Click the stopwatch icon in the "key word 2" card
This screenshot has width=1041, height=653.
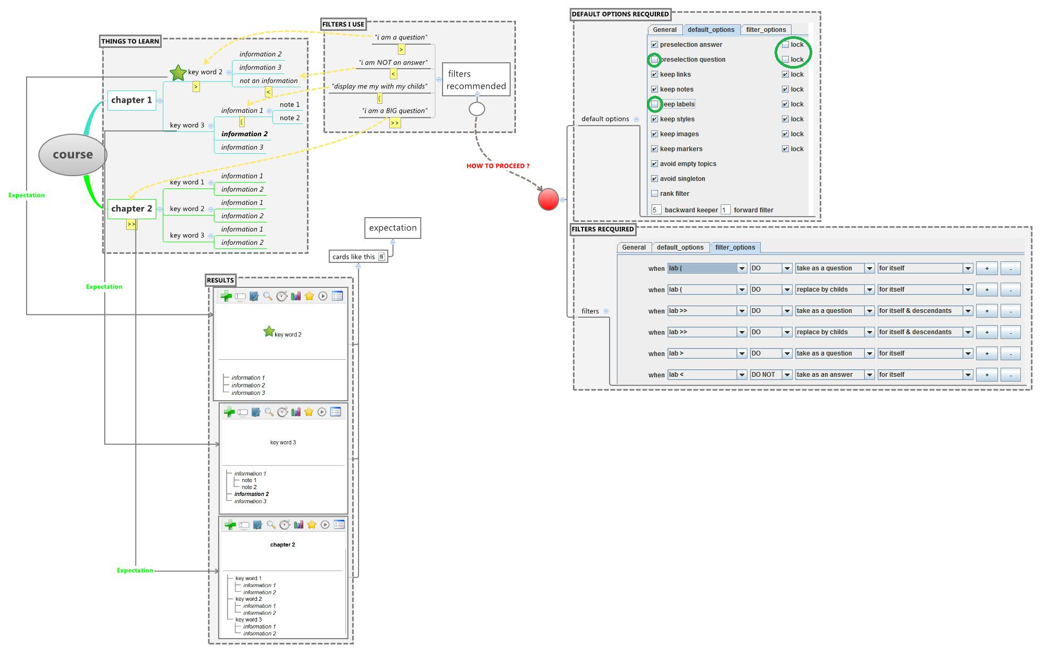281,296
